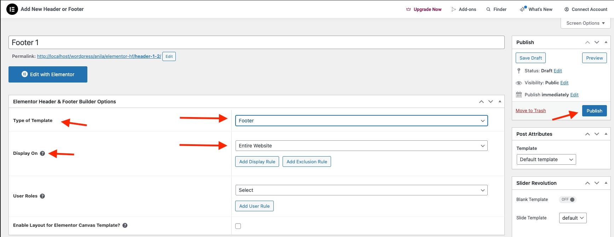
Task: Collapse the Publish panel with toggle triangle
Action: coord(606,42)
